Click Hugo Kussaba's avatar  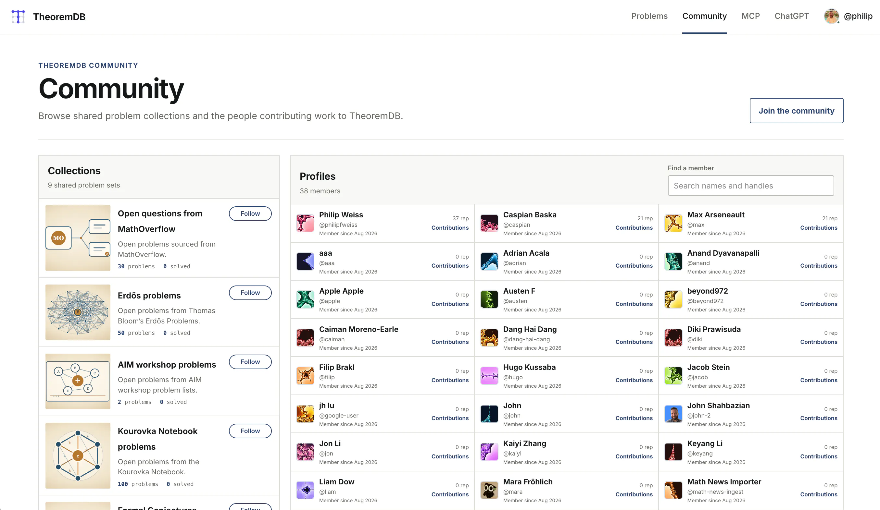tap(489, 376)
